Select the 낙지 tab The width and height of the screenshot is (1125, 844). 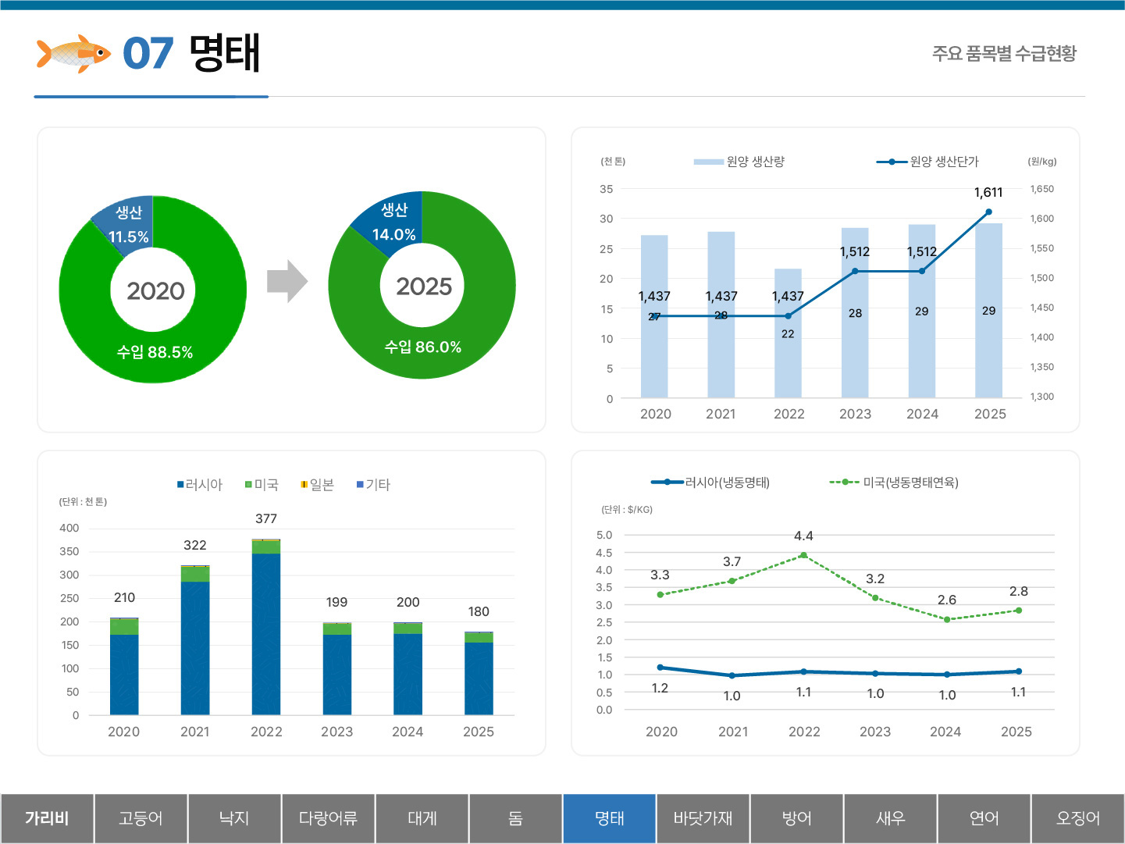click(x=234, y=818)
